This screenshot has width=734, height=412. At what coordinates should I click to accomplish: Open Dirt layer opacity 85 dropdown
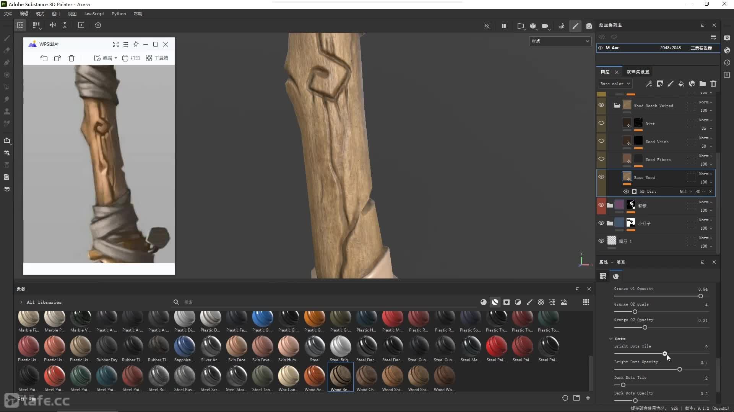706,129
